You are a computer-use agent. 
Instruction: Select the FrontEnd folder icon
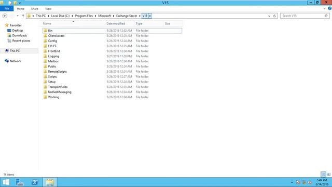[x=45, y=51]
